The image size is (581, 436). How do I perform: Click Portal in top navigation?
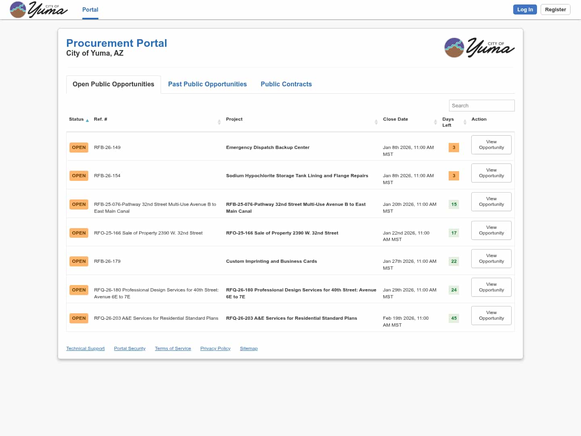[x=90, y=10]
